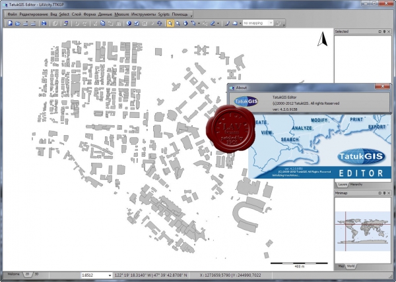Click the version text 'ver: 4.2.0.9158'

(284, 109)
